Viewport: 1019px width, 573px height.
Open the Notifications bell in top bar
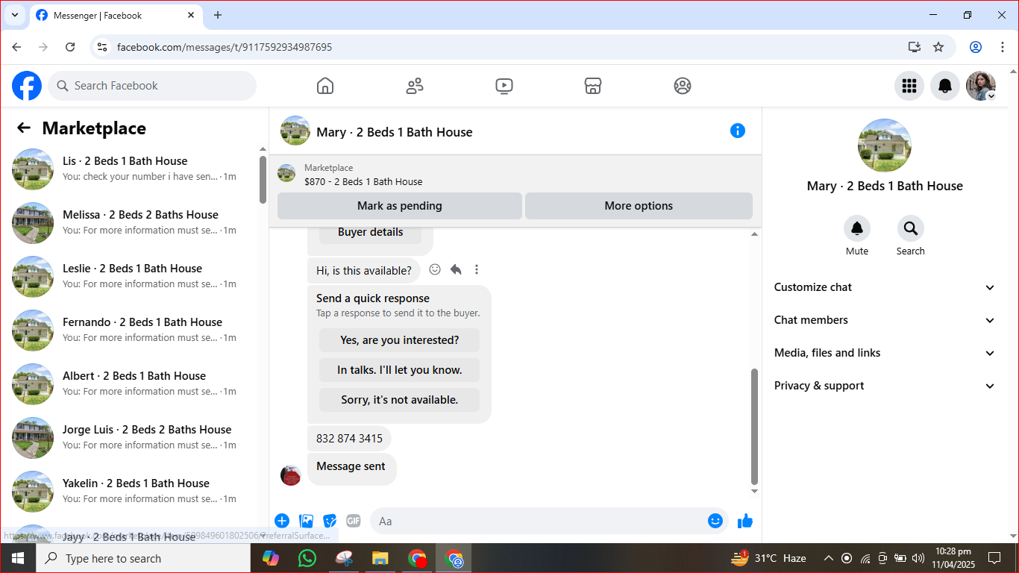[x=945, y=86]
